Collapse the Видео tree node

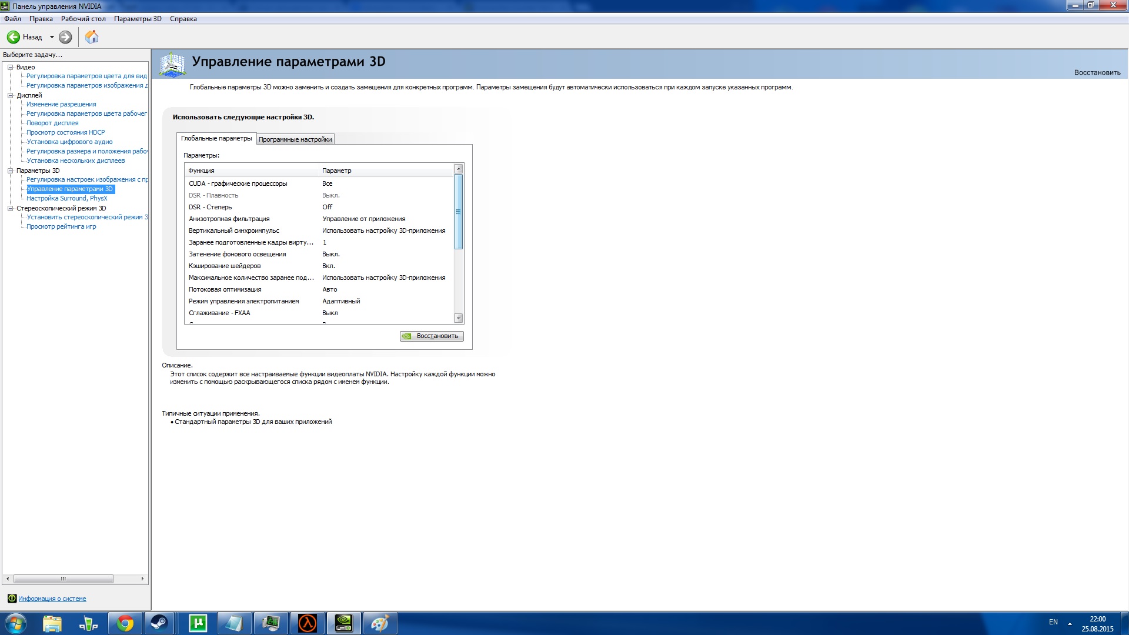(x=10, y=67)
